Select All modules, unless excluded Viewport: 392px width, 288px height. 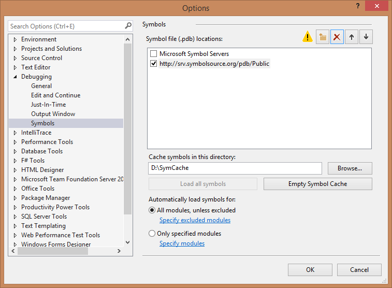click(x=152, y=210)
